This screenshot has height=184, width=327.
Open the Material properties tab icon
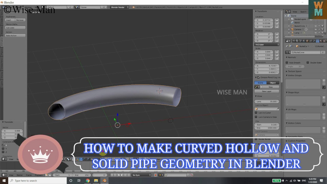pos(321,41)
